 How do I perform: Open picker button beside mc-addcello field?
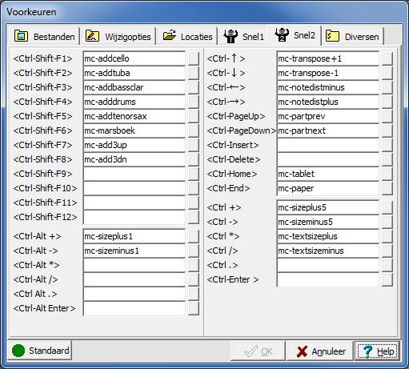click(194, 58)
